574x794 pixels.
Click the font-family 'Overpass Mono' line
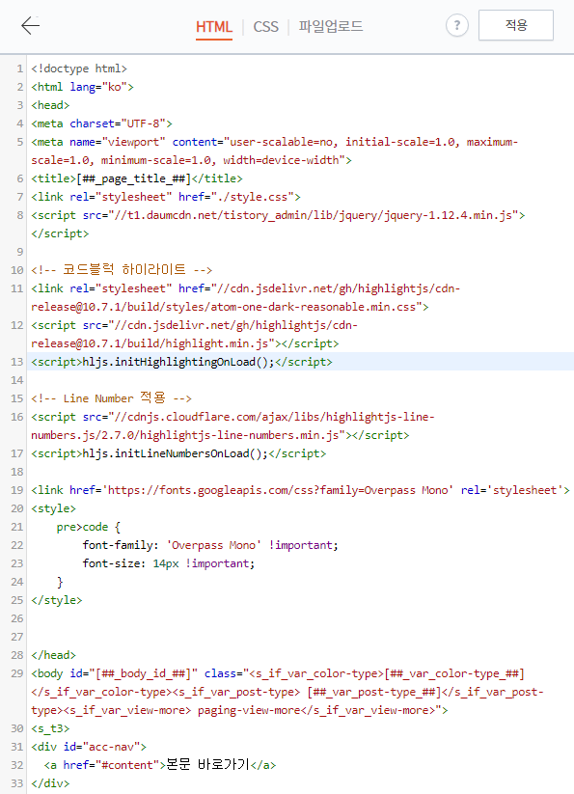210,545
